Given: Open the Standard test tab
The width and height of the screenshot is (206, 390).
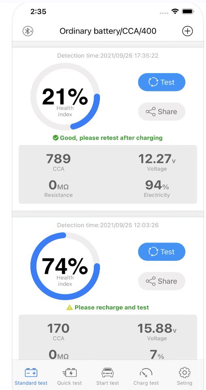Looking at the screenshot, I should (x=31, y=376).
